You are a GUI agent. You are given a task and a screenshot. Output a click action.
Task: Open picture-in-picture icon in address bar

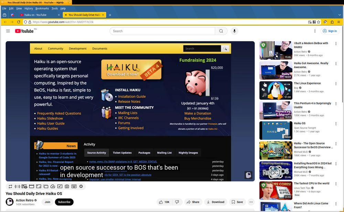tap(310, 22)
